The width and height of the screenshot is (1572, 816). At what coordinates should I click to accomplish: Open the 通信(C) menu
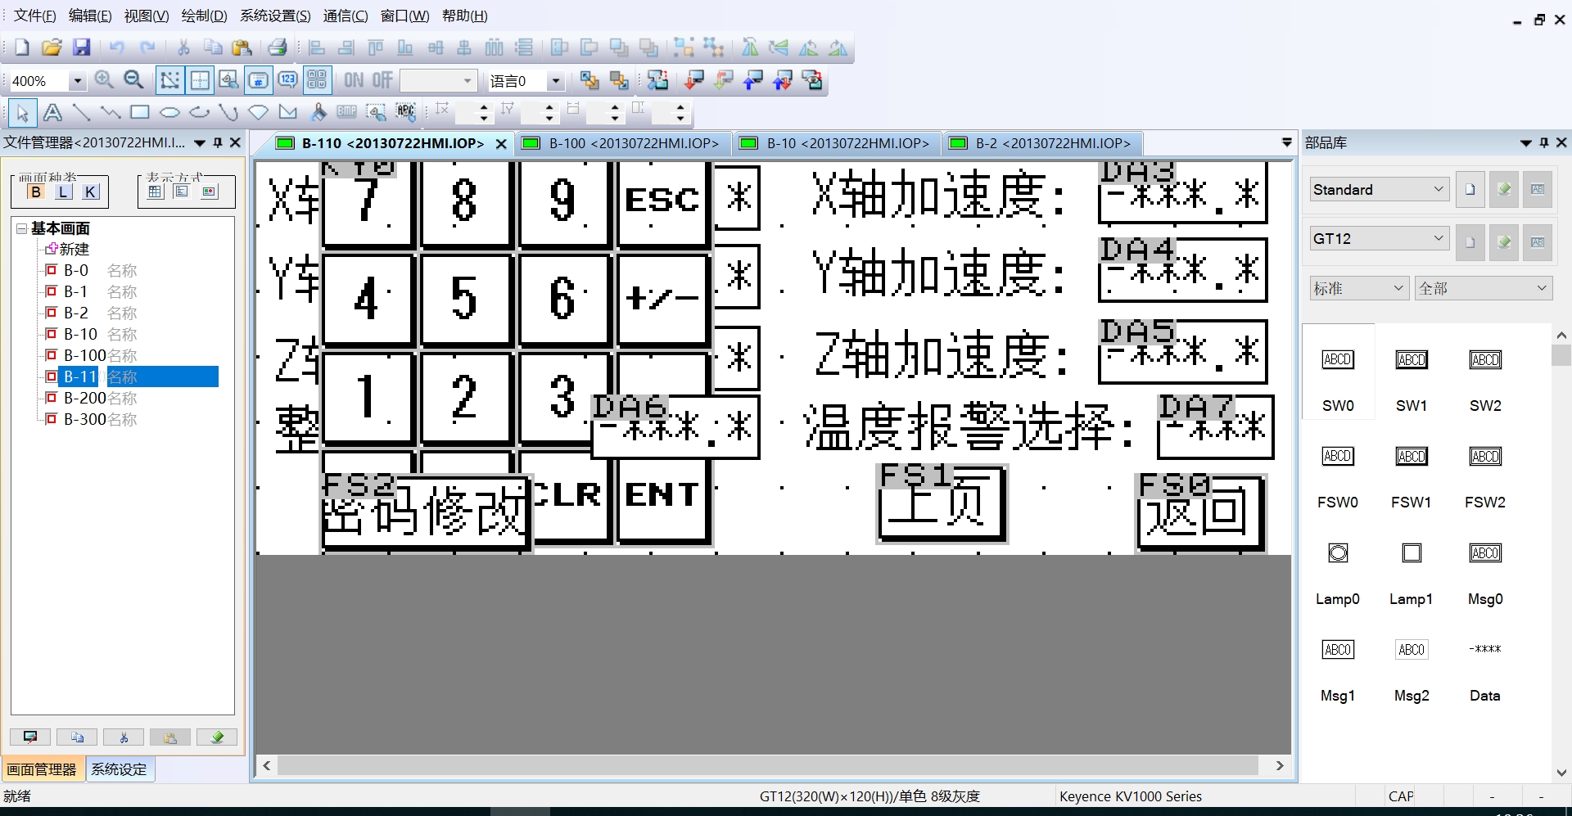coord(346,16)
